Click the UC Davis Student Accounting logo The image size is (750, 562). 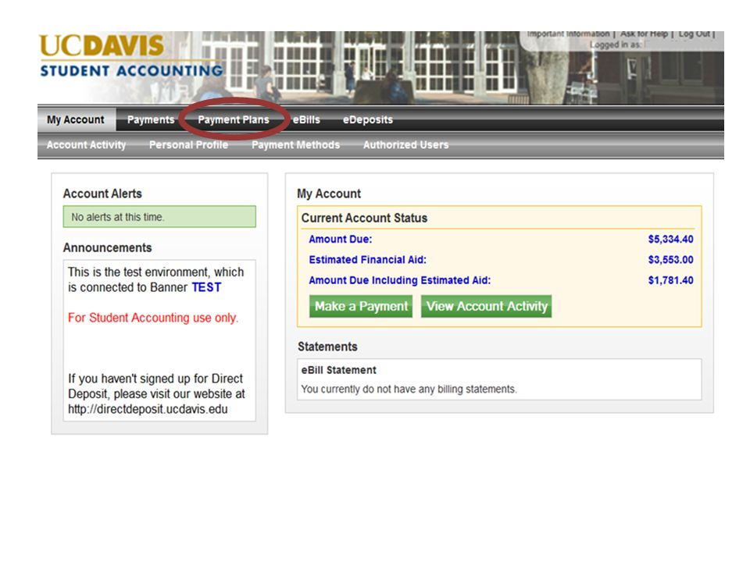tap(131, 56)
